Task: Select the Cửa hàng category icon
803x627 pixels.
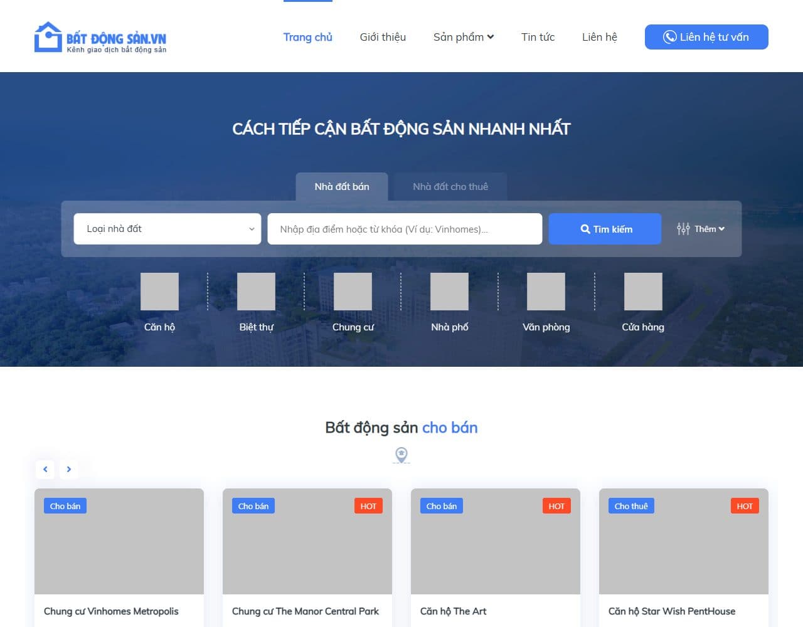Action: [x=643, y=292]
